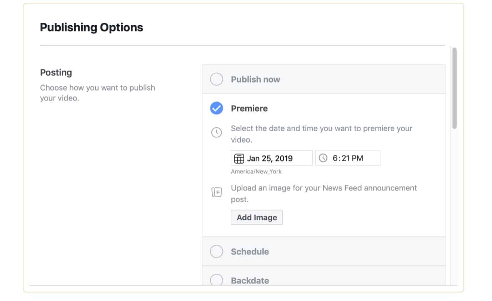Toggle the PM indicator in the time field

[x=357, y=158]
